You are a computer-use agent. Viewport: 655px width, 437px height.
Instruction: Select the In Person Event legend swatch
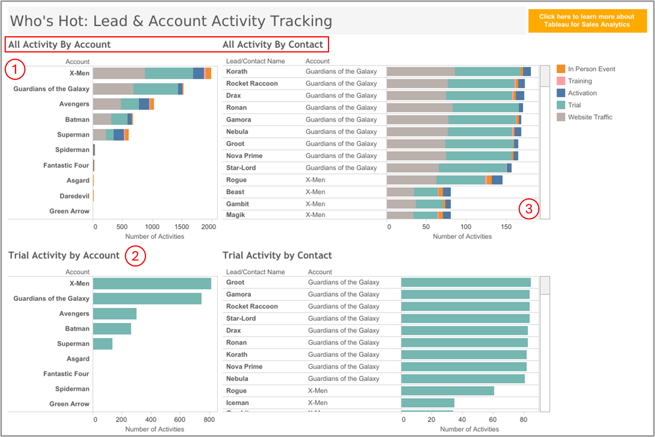561,69
